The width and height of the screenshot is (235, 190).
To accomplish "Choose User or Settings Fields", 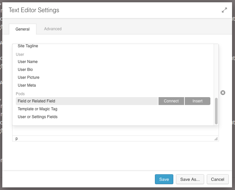I will tap(37, 117).
